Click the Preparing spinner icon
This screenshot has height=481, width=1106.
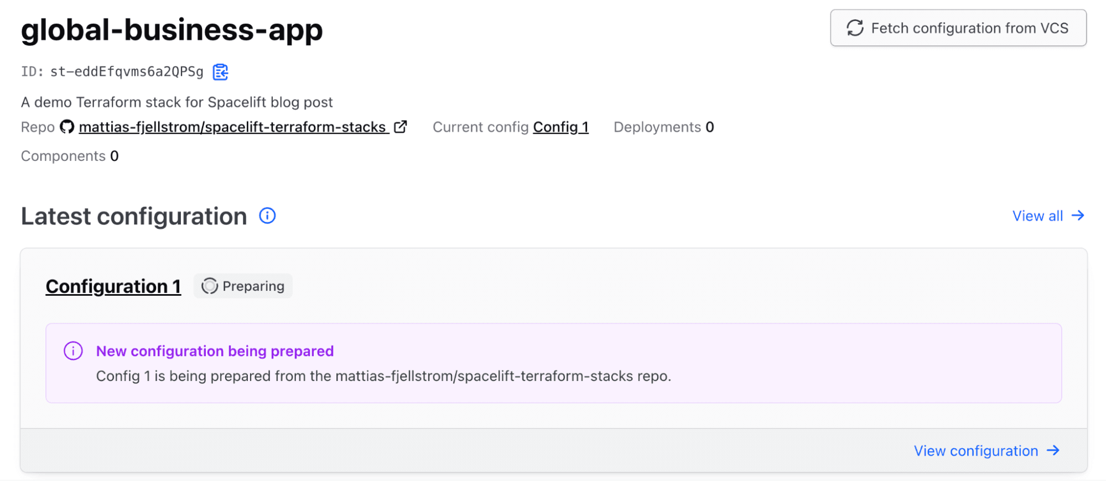coord(210,286)
